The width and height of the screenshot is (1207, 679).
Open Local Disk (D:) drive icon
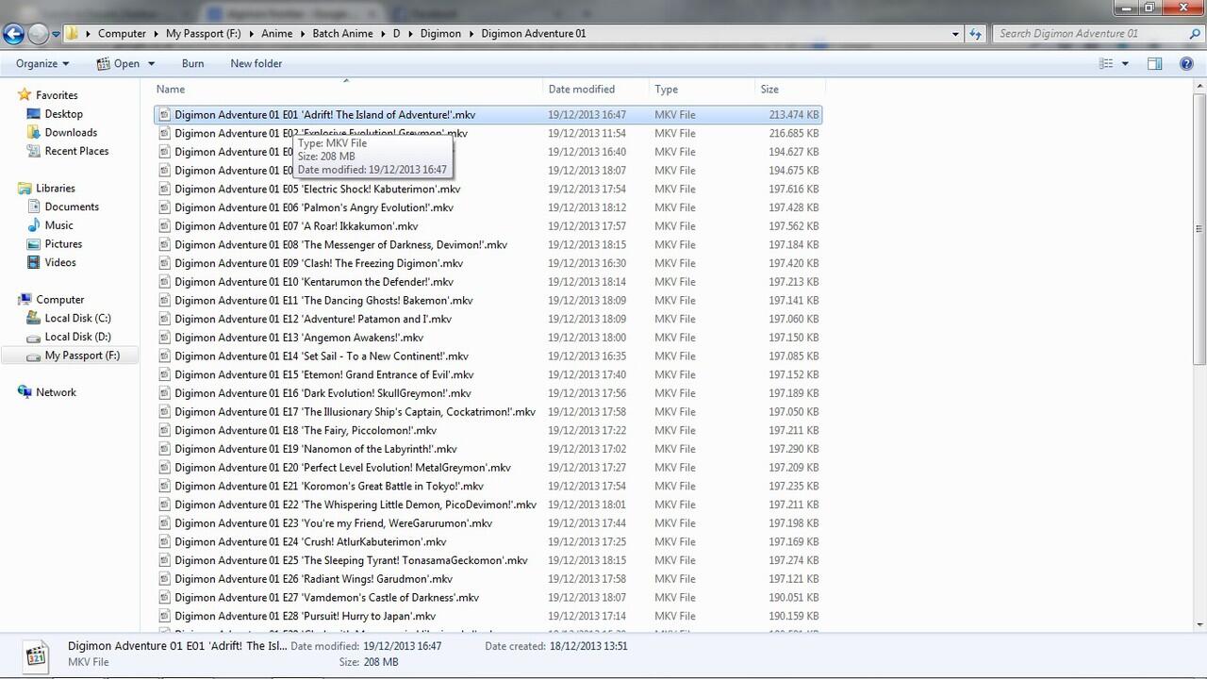point(34,337)
